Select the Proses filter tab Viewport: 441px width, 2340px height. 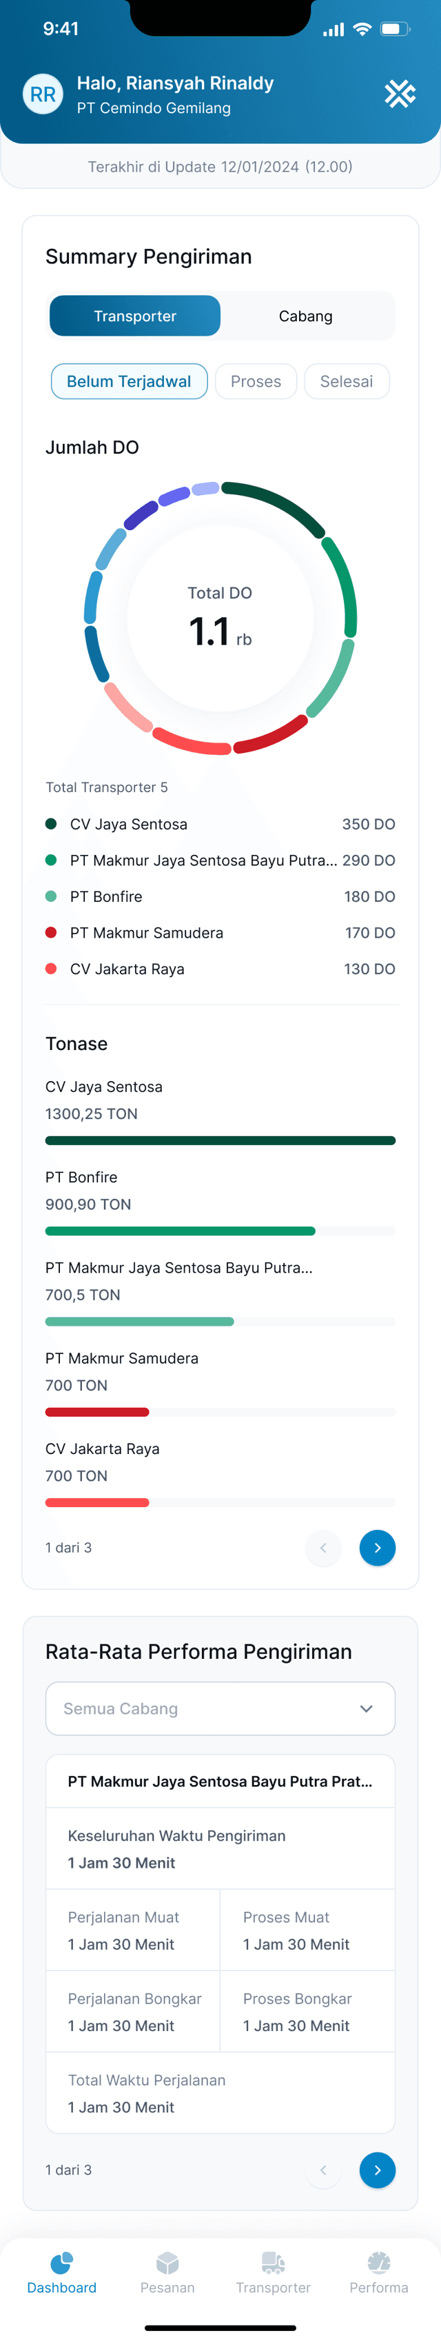[256, 381]
